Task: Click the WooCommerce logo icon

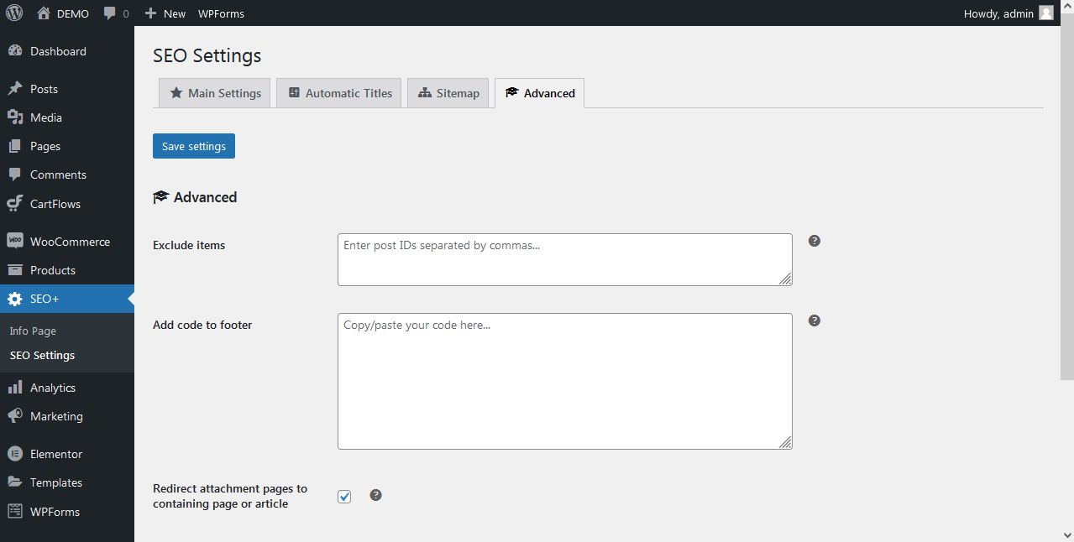Action: 14,242
